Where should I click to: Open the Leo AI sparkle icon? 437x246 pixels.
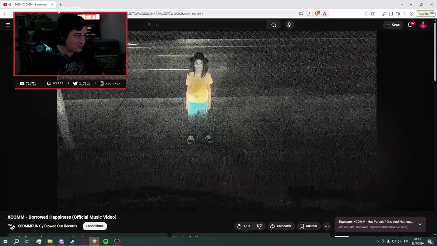tap(405, 14)
